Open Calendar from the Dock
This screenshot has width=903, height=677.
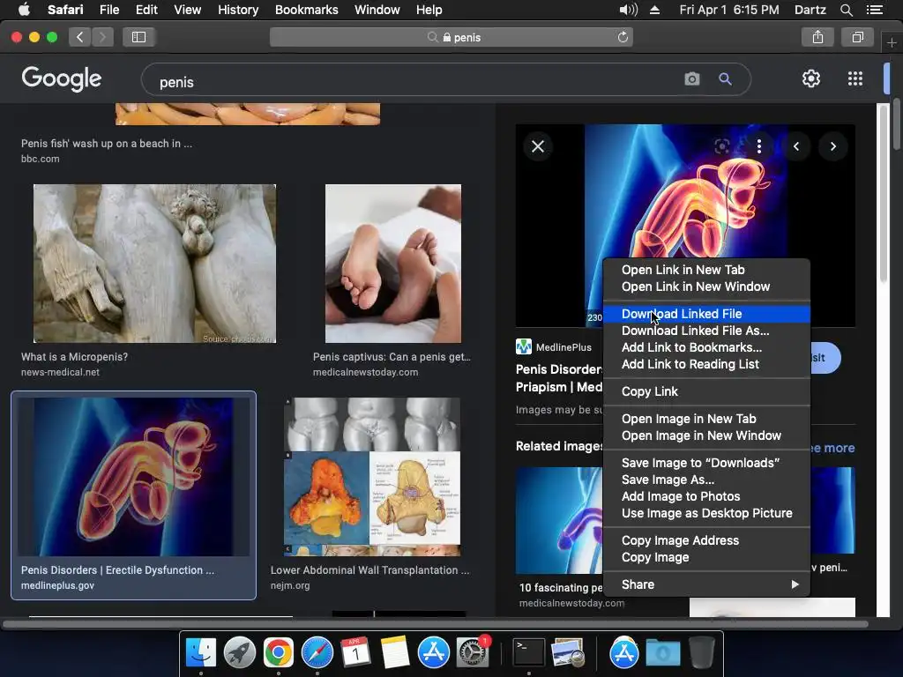355,652
